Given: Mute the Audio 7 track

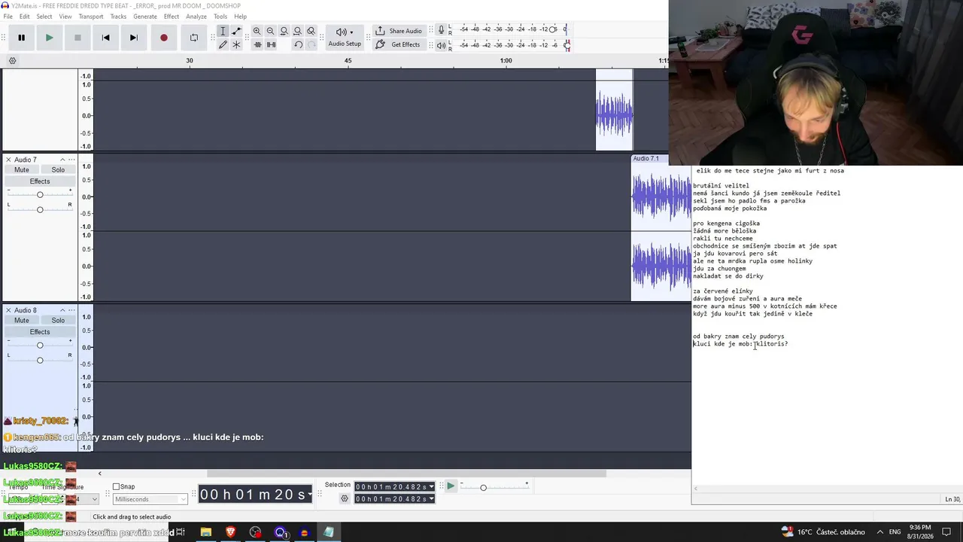Looking at the screenshot, I should 22,170.
